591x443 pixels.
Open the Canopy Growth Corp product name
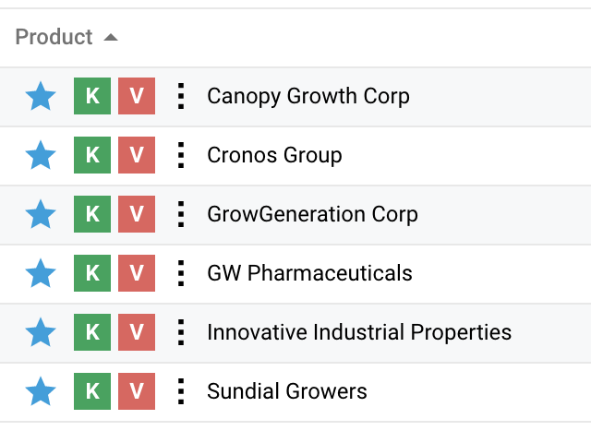point(308,96)
